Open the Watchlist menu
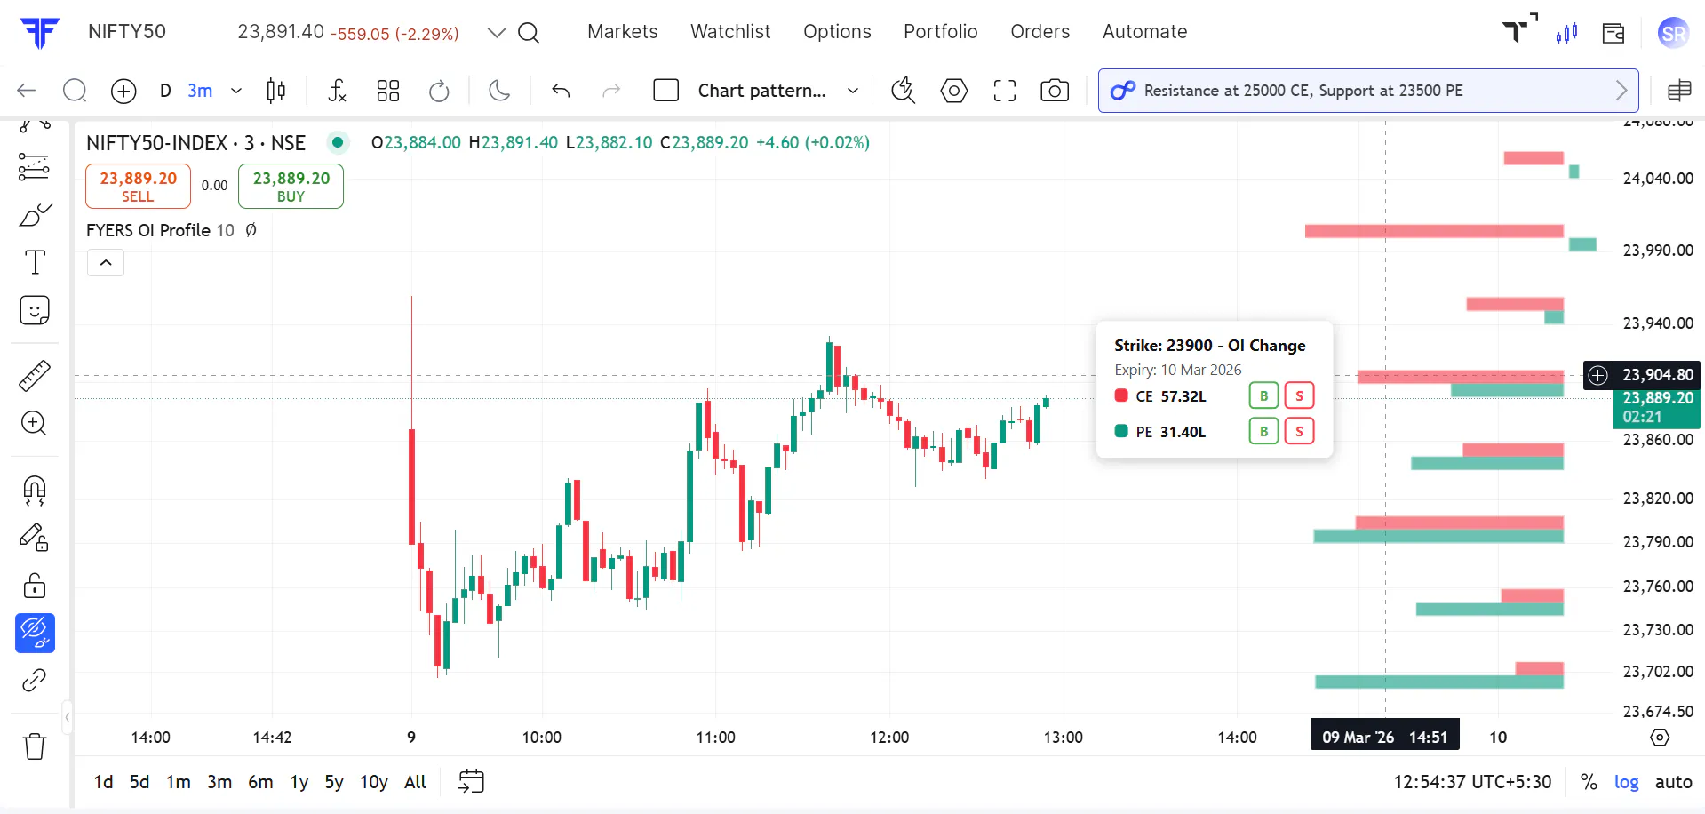Screen dimensions: 1705x814 click(730, 32)
